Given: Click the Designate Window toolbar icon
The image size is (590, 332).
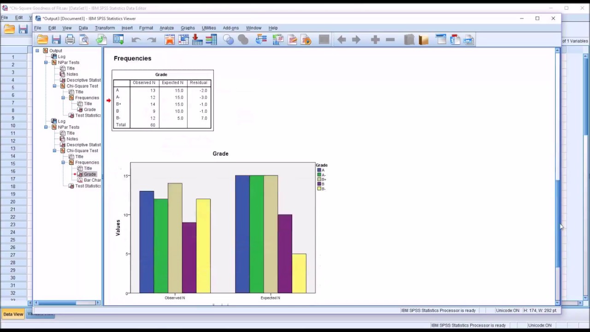Looking at the screenshot, I should [x=324, y=40].
